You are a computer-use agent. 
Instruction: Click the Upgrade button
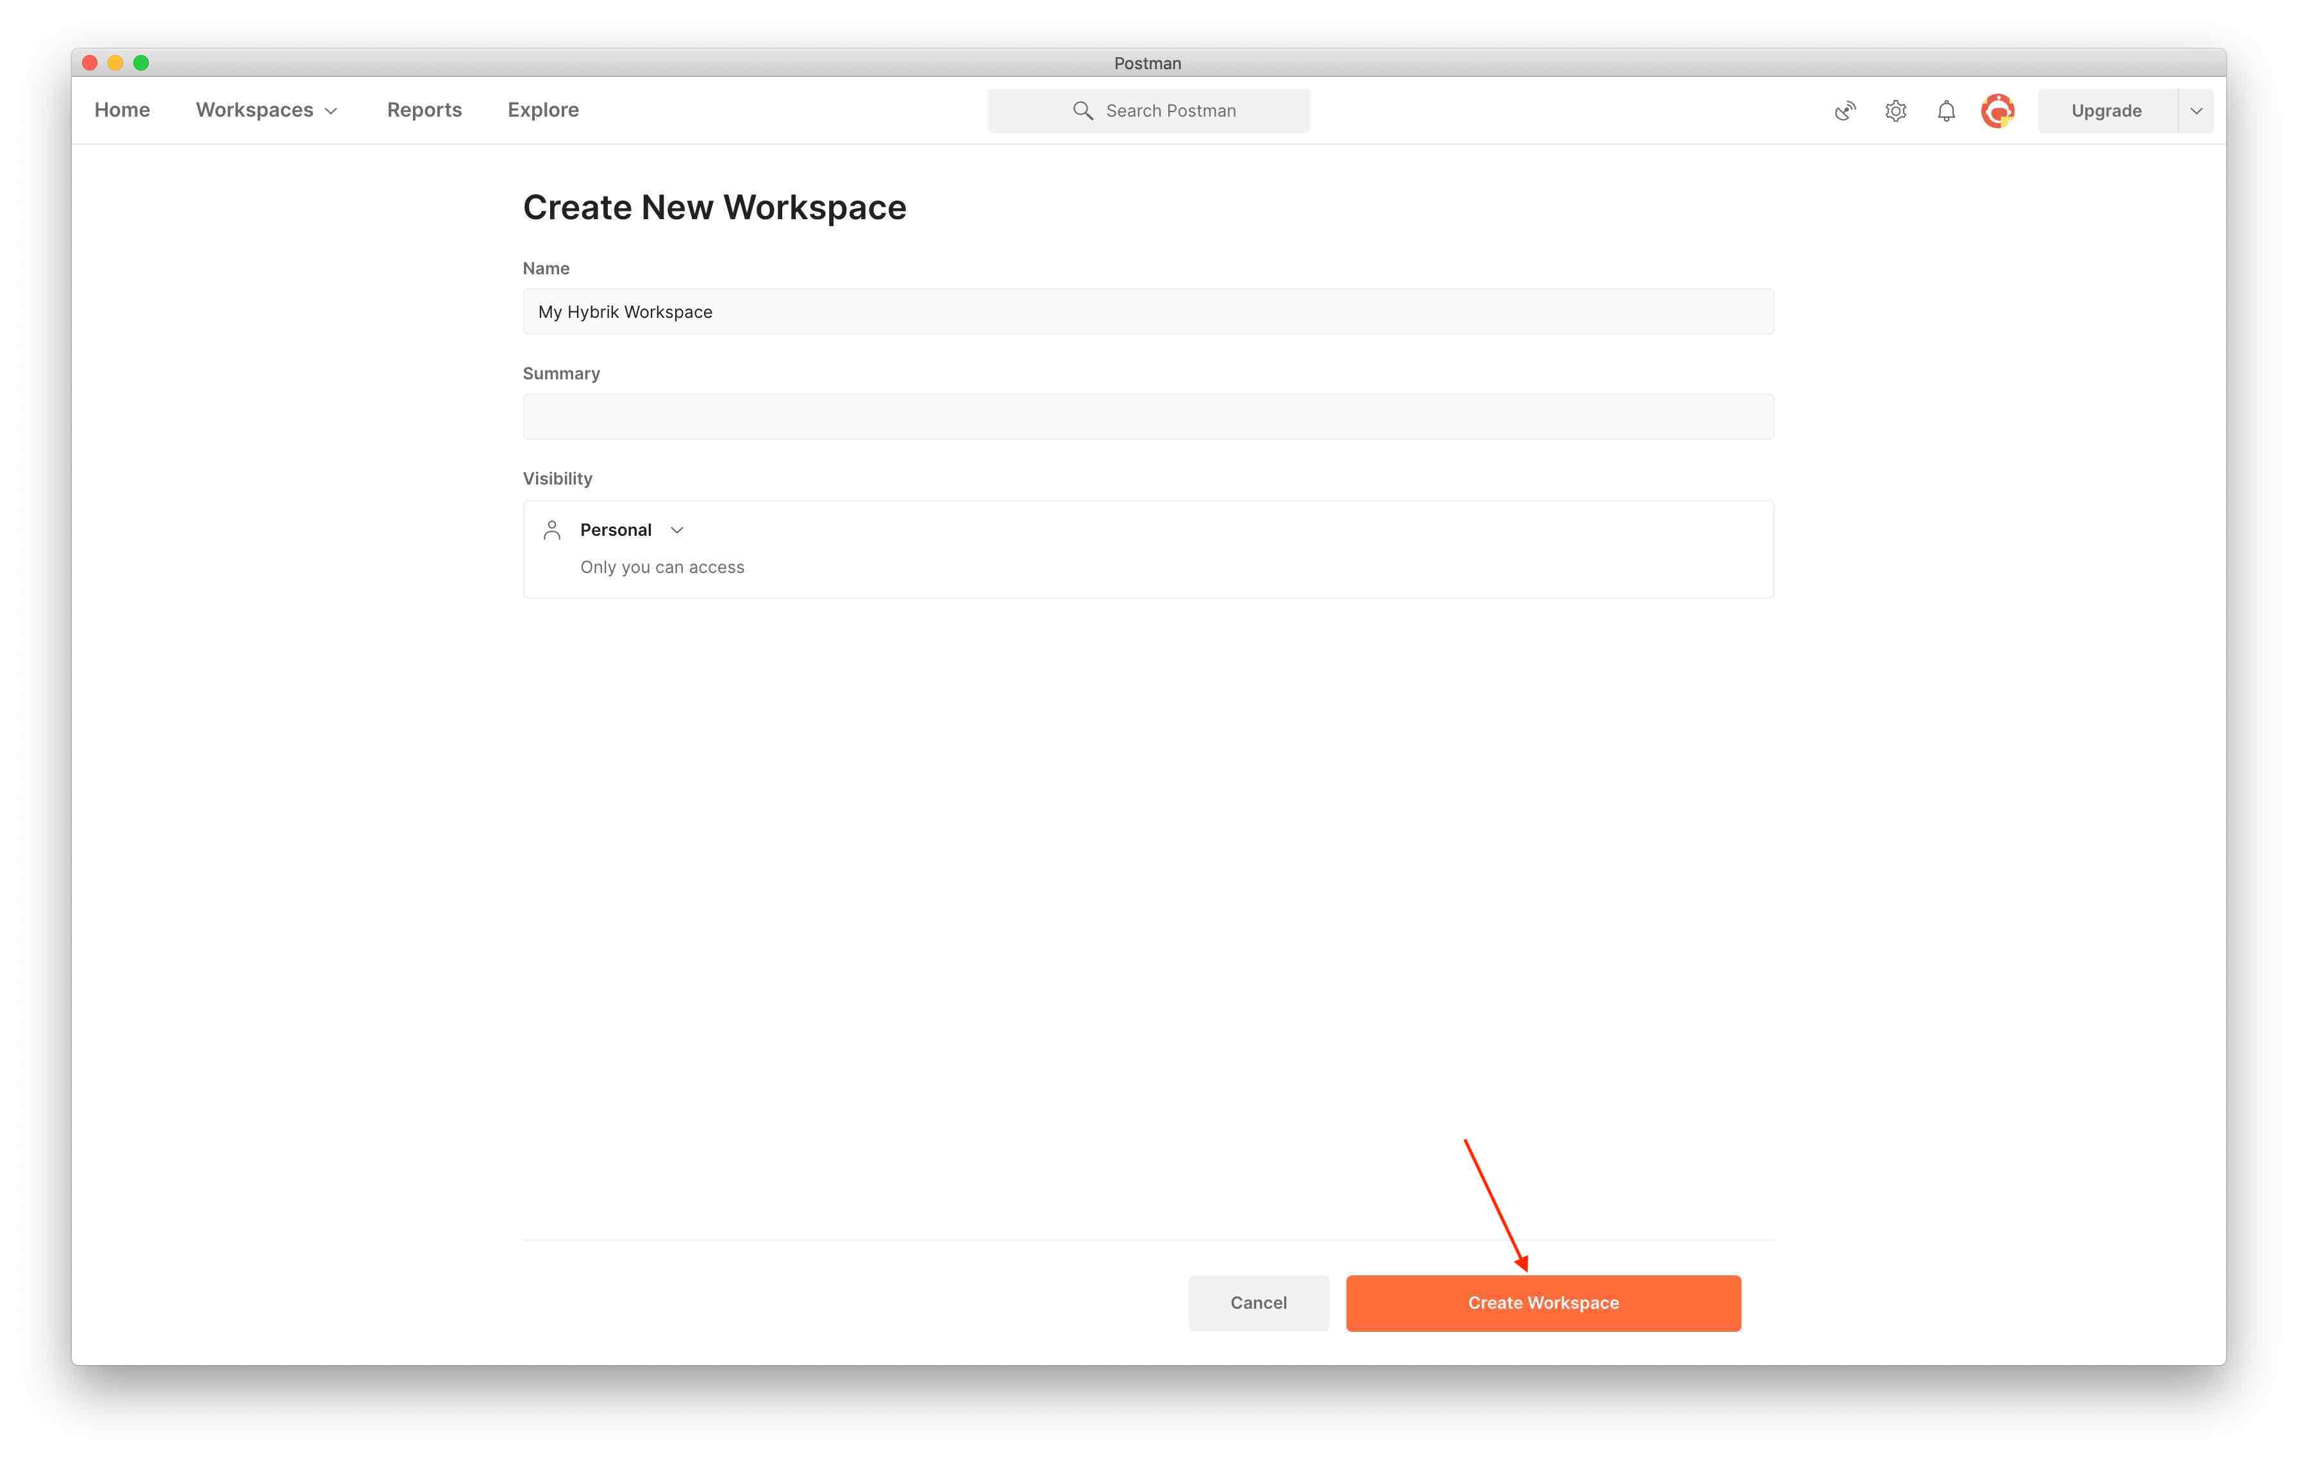pyautogui.click(x=2106, y=111)
